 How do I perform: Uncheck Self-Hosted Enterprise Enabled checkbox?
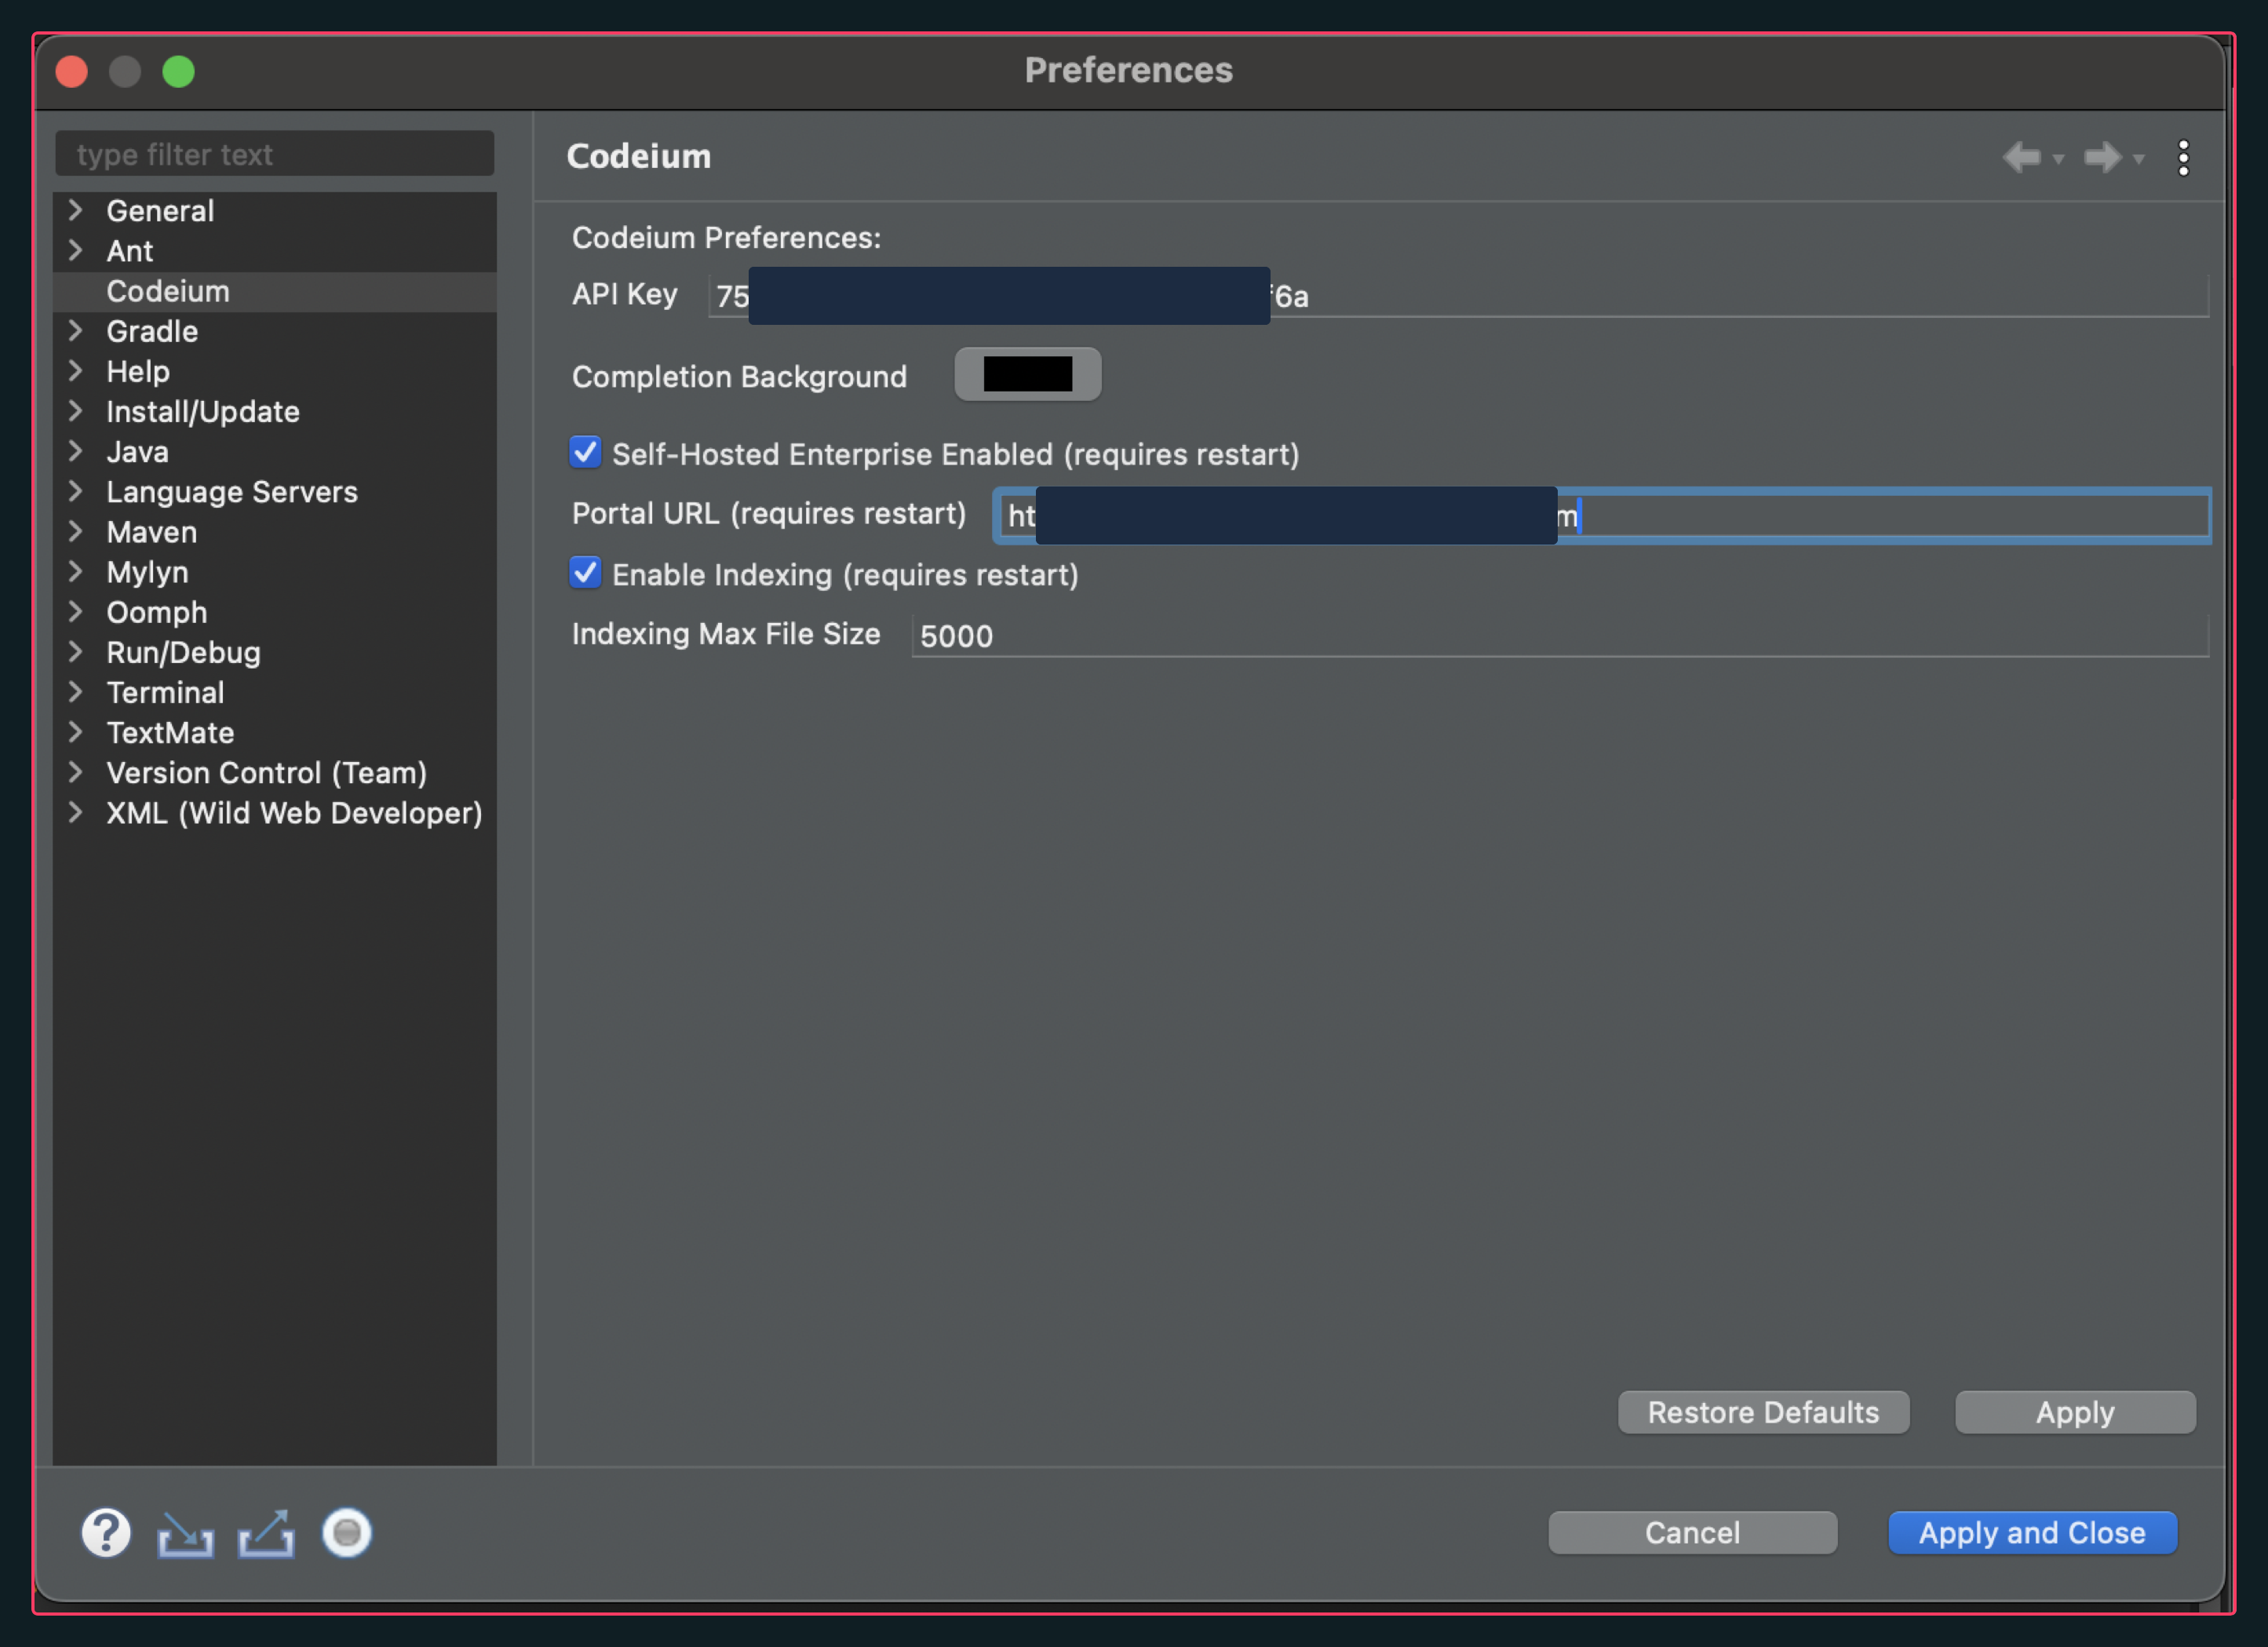pyautogui.click(x=585, y=452)
